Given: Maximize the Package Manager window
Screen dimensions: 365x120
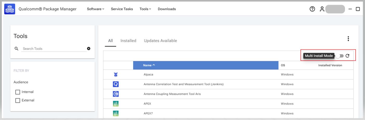Looking at the screenshot, I should (358, 9).
